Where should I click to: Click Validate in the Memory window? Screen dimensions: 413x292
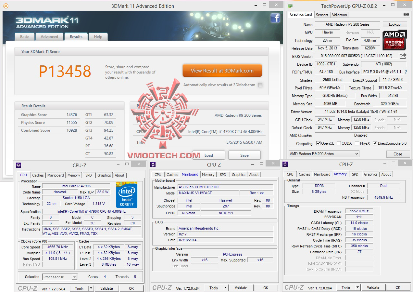point(373,287)
